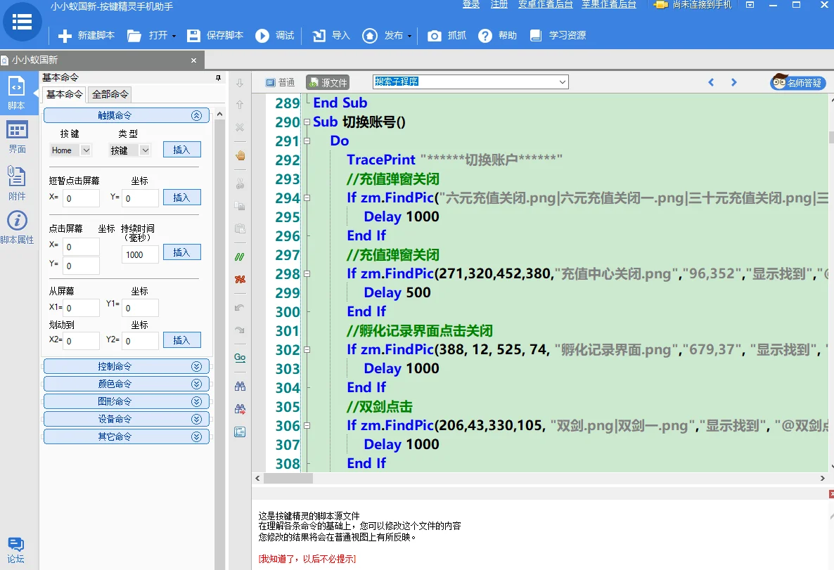Click the move up arrow icon
This screenshot has width=834, height=570.
[240, 105]
